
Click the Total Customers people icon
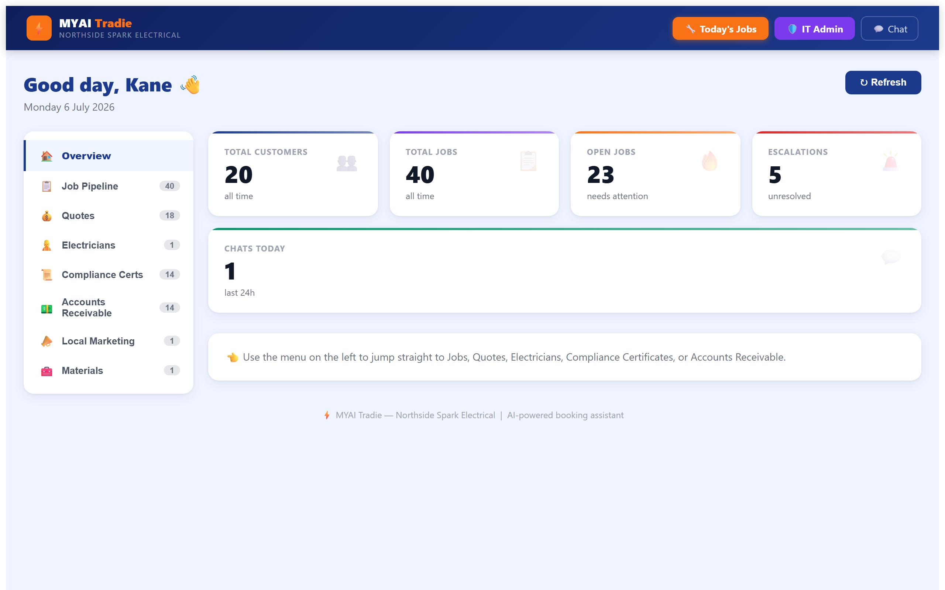click(347, 163)
